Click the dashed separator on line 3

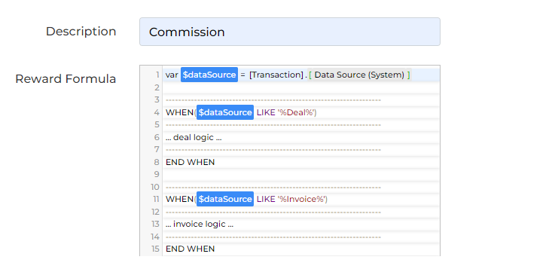click(x=273, y=100)
